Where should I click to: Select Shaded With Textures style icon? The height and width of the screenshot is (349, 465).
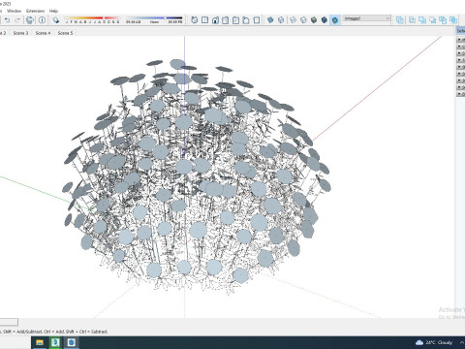pyautogui.click(x=325, y=20)
